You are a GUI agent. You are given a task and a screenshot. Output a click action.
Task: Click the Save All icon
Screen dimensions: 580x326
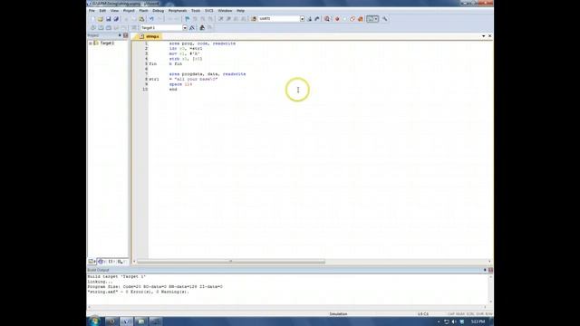click(x=116, y=19)
